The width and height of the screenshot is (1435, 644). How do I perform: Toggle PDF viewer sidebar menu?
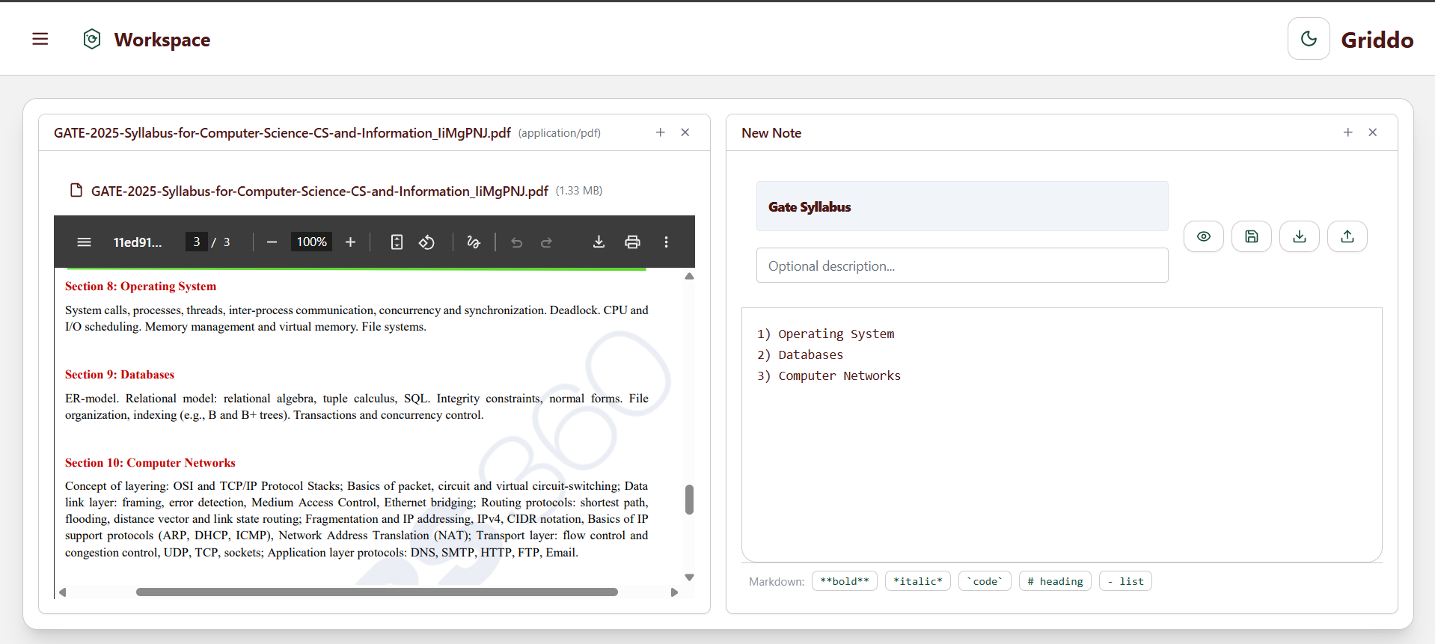pyautogui.click(x=85, y=242)
